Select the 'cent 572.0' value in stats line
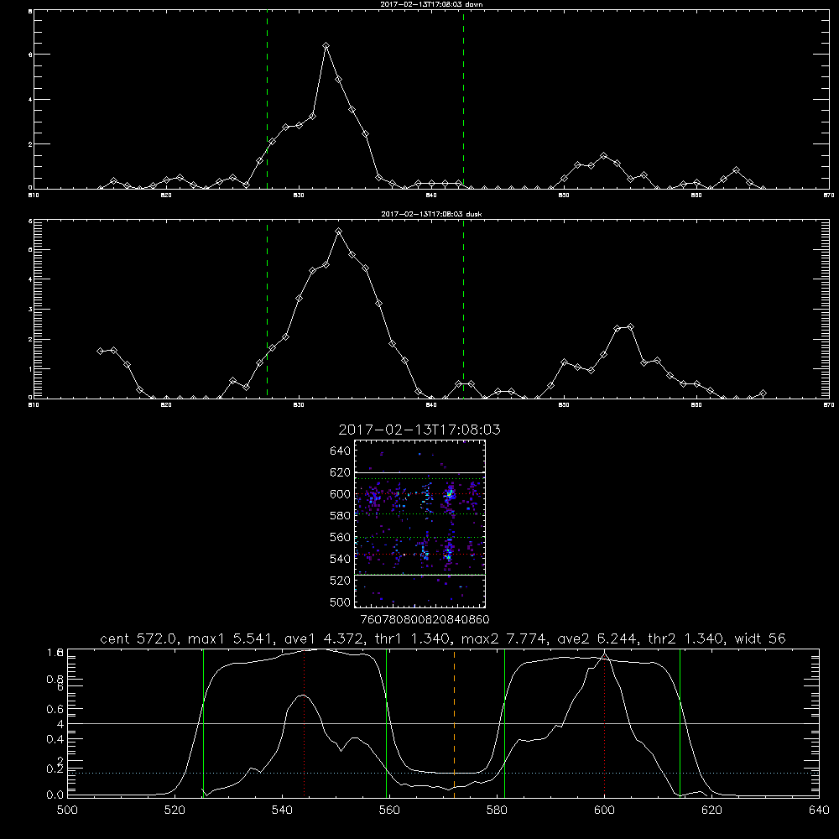The width and height of the screenshot is (839, 839). 141,638
